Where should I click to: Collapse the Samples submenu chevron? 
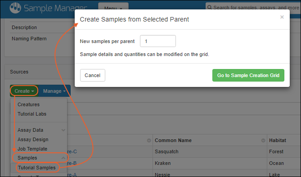pyautogui.click(x=63, y=158)
